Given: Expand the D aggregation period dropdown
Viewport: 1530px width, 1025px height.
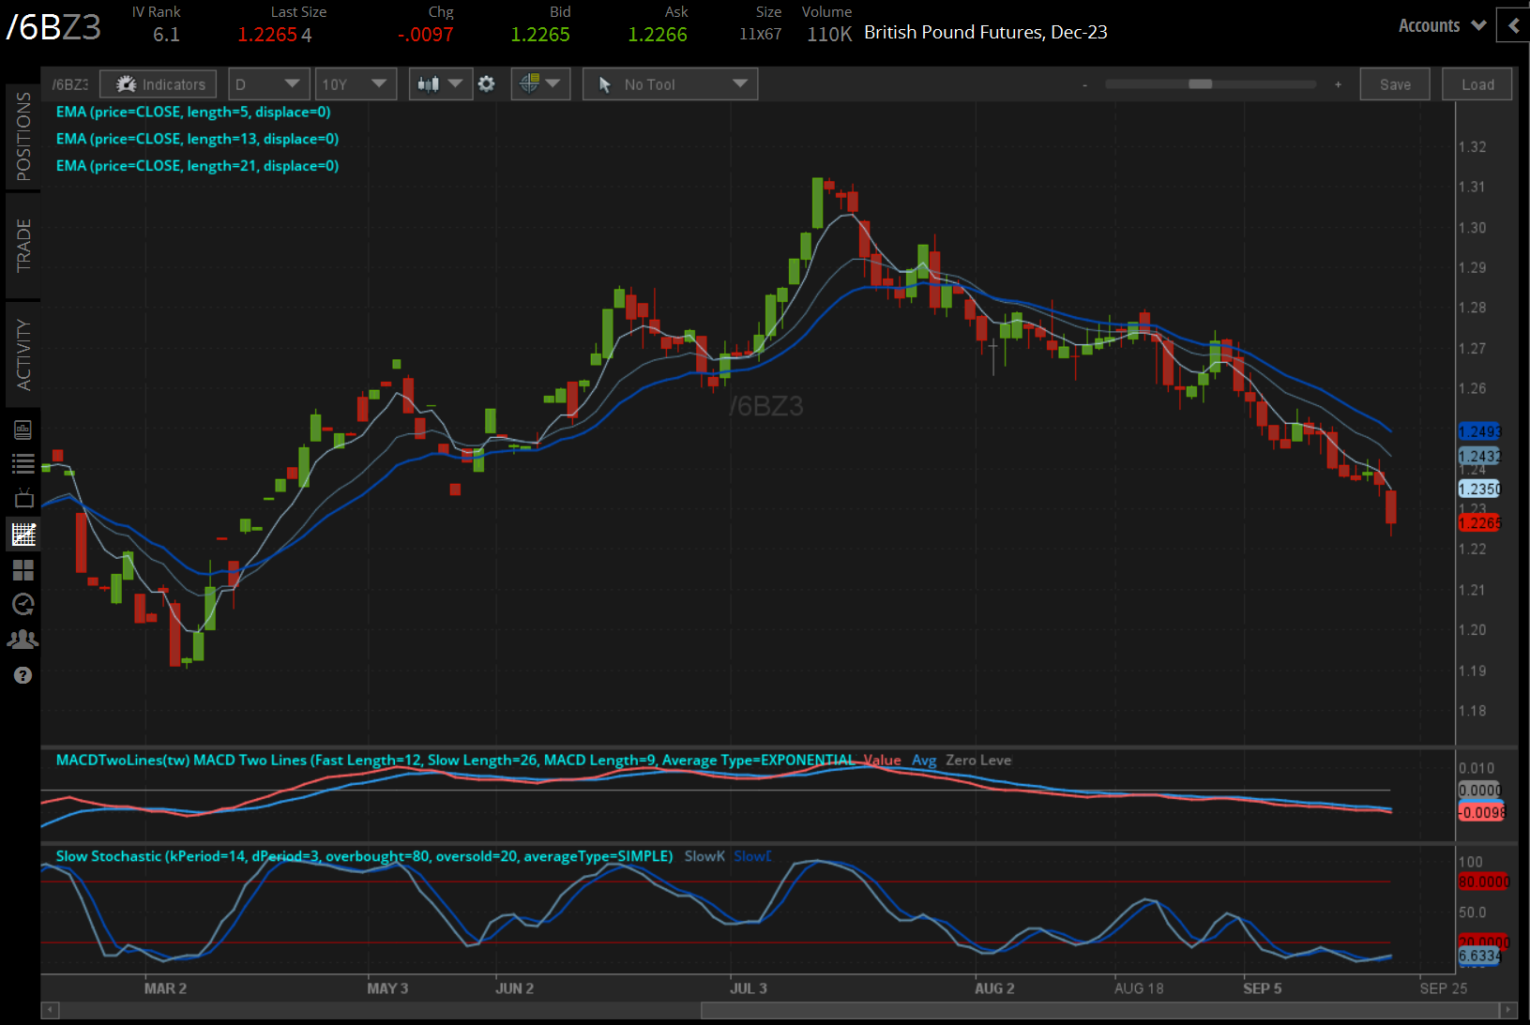Looking at the screenshot, I should 268,84.
